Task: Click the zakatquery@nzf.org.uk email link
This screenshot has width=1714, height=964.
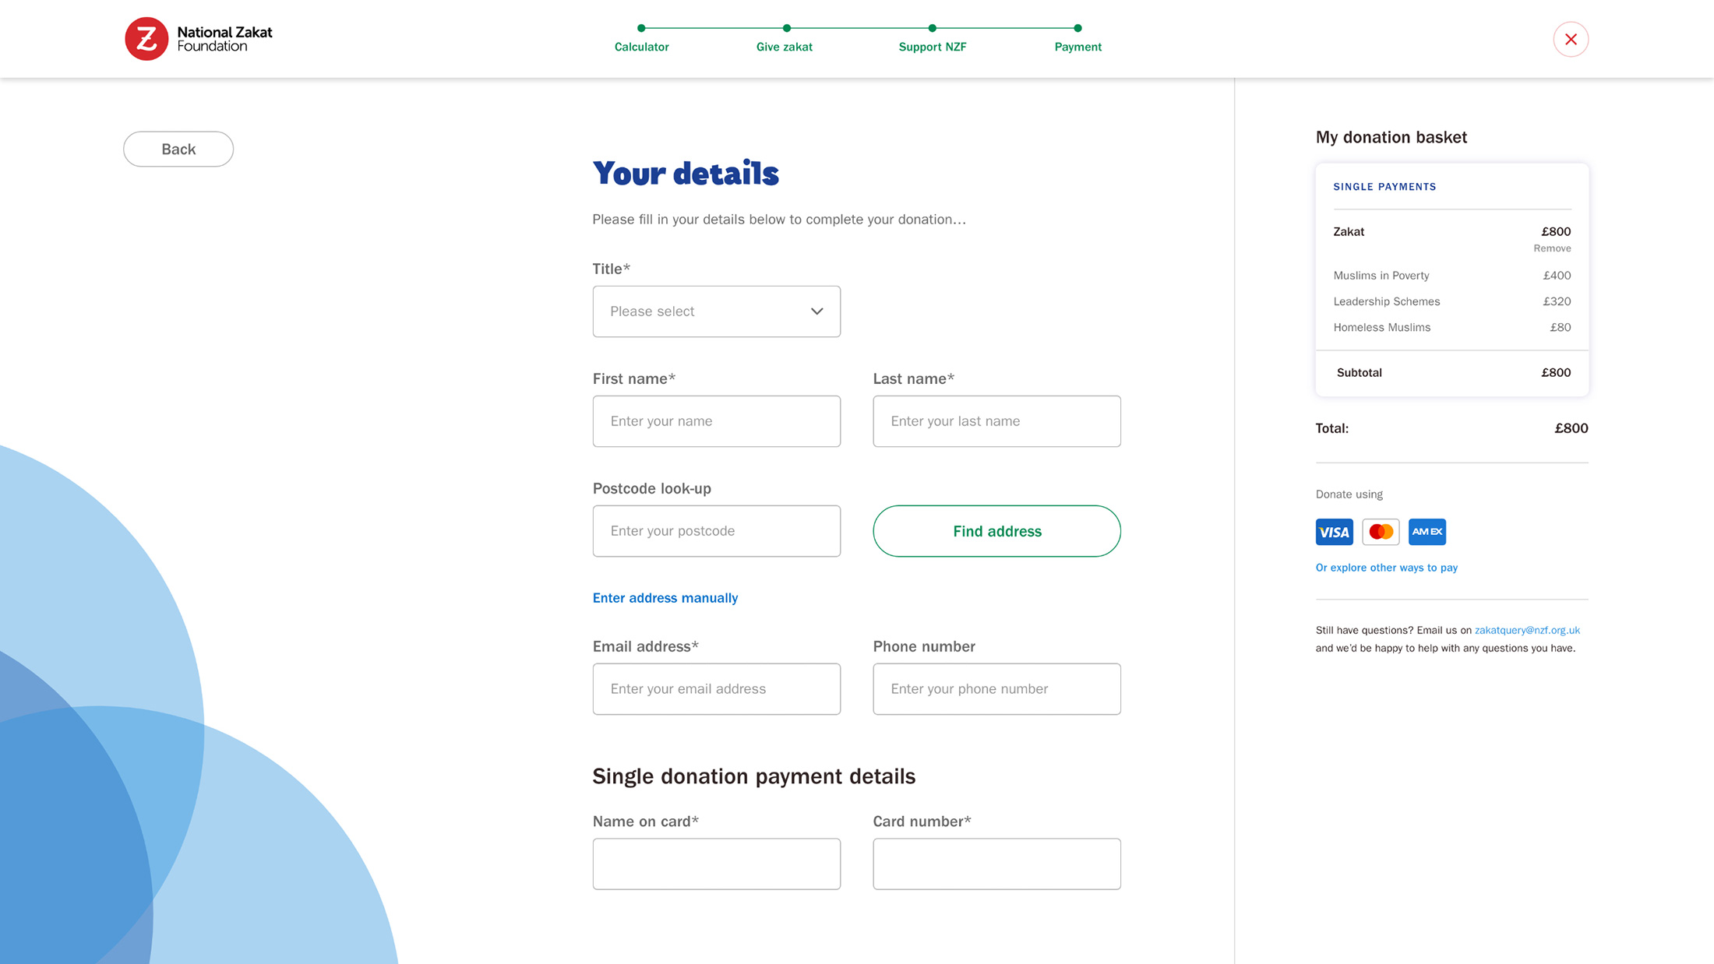Action: click(1526, 630)
